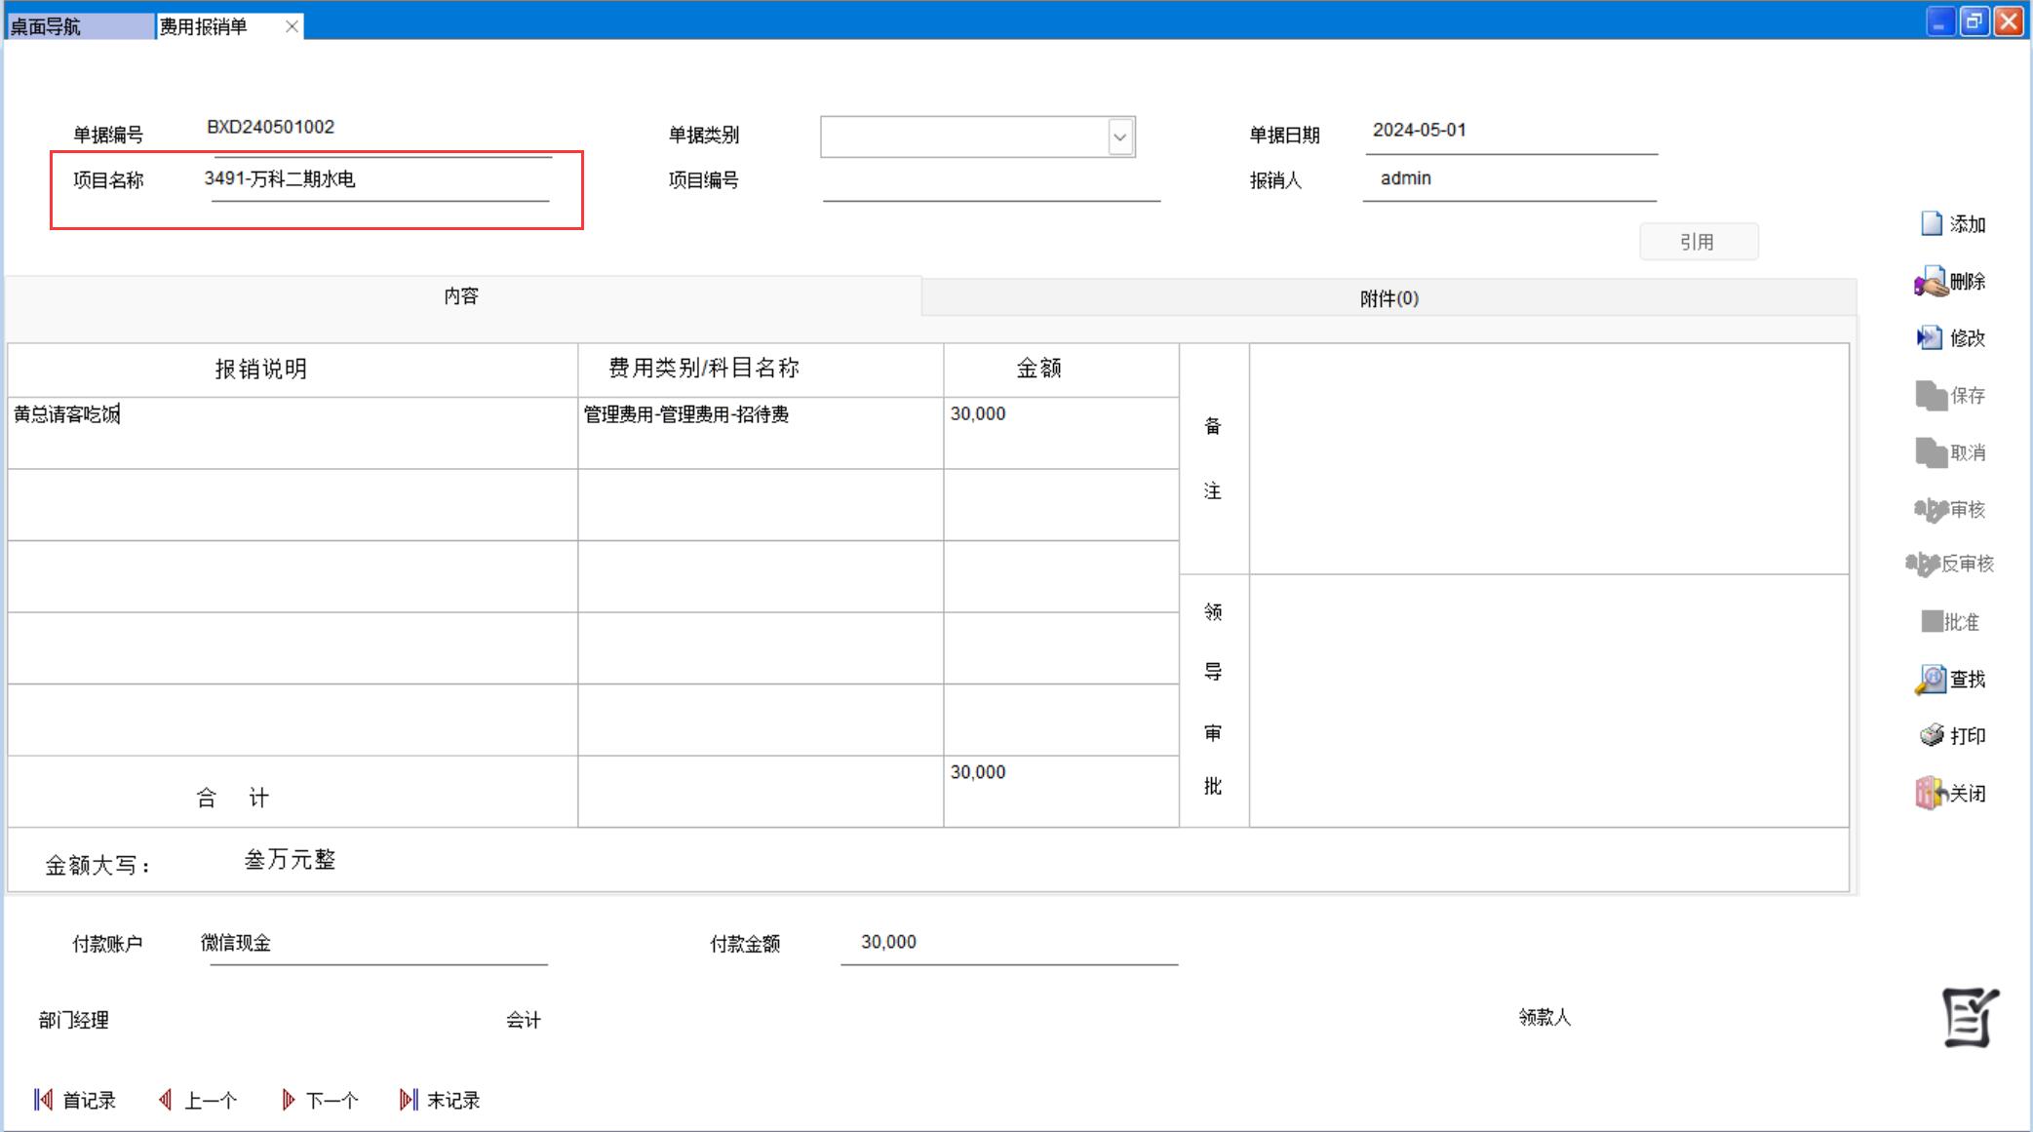Open 查找 (Find) search tool

click(1931, 680)
